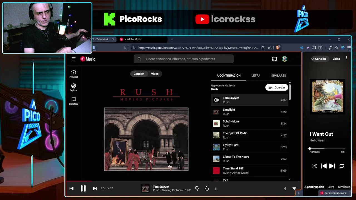Open the YouTube Music hamburger menu
Image resolution: width=356 pixels, height=200 pixels.
click(x=73, y=59)
